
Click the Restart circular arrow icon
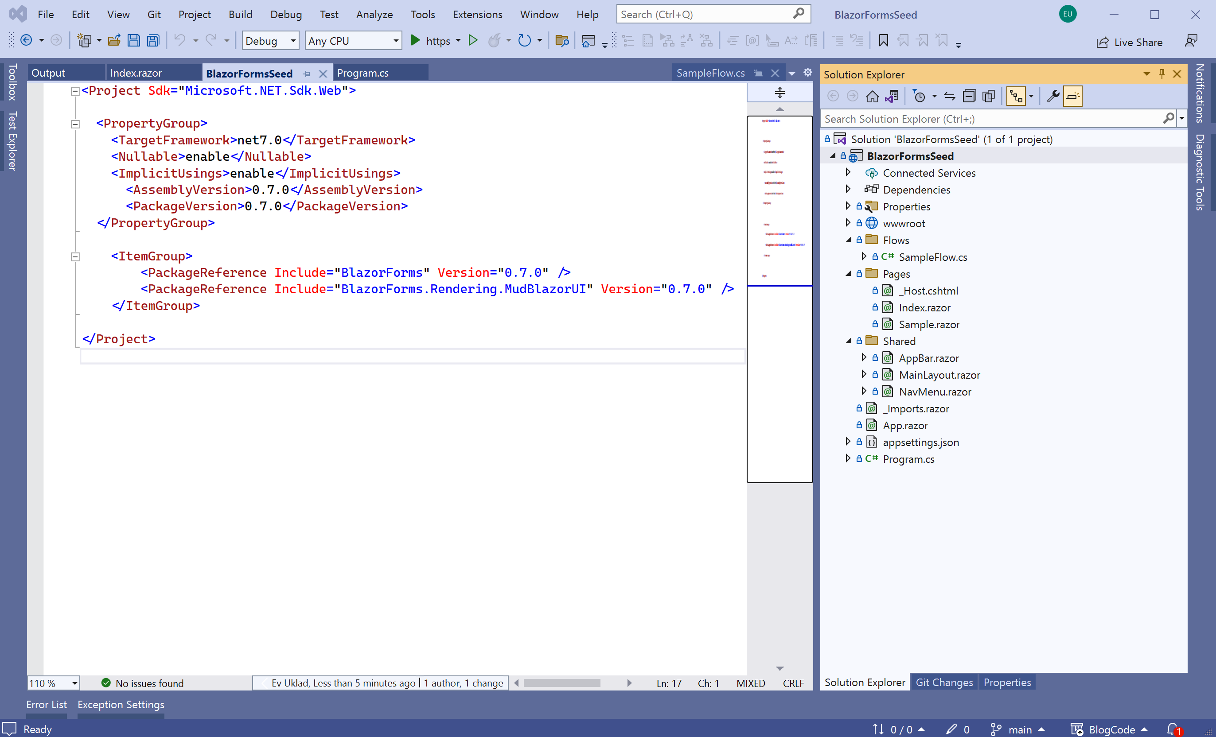click(x=524, y=40)
